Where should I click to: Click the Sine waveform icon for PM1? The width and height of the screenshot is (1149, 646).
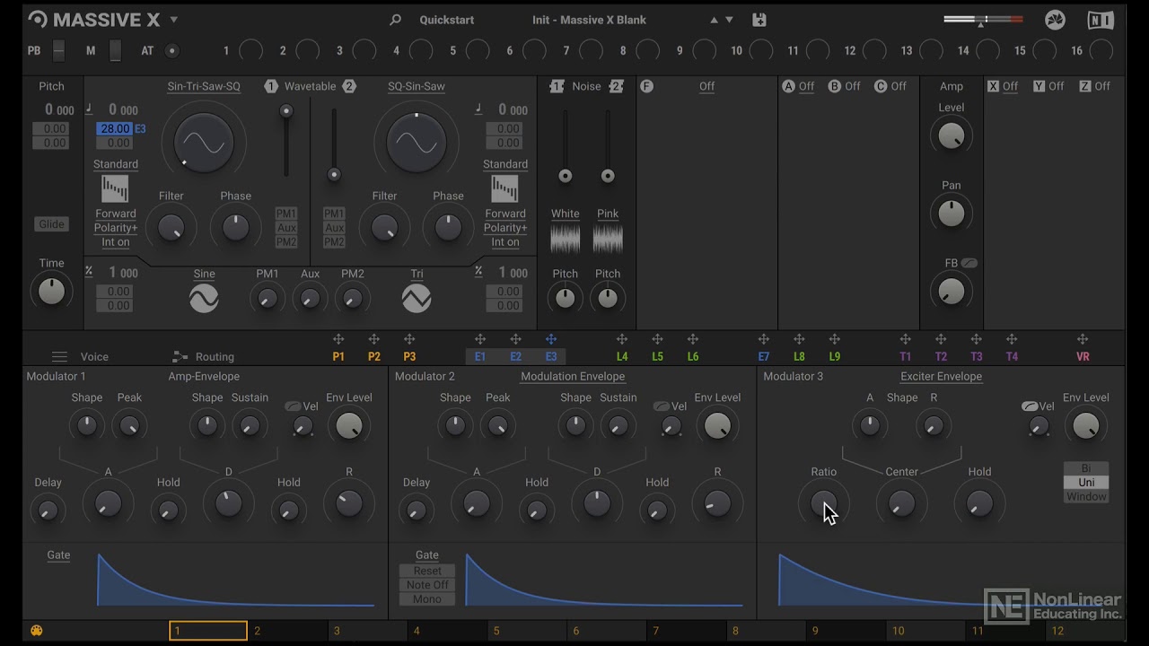pos(204,298)
